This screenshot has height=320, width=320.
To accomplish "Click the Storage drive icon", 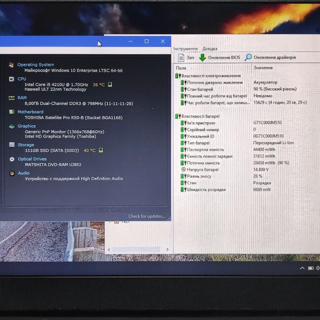I will 12,145.
